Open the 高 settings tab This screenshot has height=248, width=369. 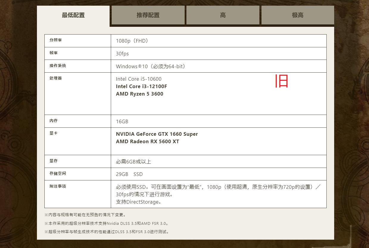(223, 15)
